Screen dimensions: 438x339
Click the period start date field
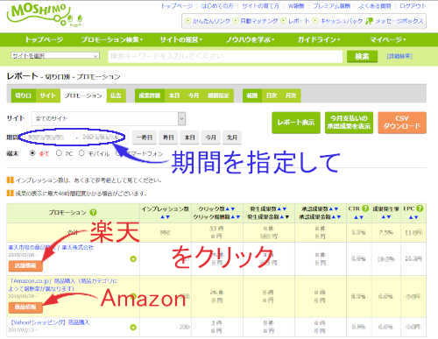tap(46, 137)
